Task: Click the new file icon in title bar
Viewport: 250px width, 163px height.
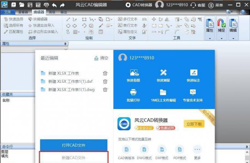Action: (x=13, y=5)
